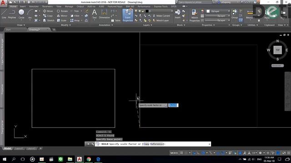Expand the Annotation panel

tap(106, 25)
